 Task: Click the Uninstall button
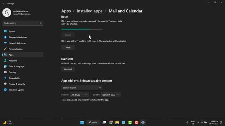pyautogui.click(x=68, y=69)
